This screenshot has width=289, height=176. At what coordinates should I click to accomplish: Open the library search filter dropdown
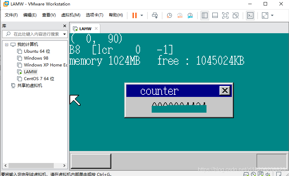point(64,34)
